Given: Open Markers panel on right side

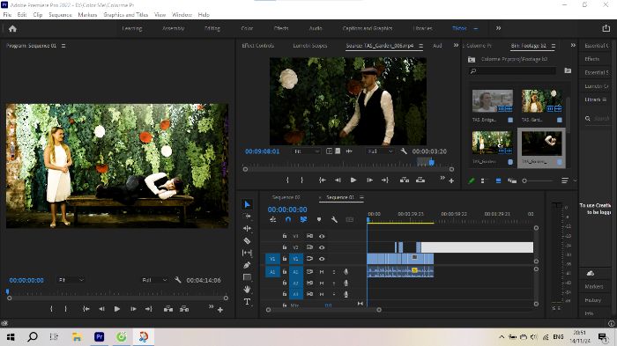Looking at the screenshot, I should [593, 286].
